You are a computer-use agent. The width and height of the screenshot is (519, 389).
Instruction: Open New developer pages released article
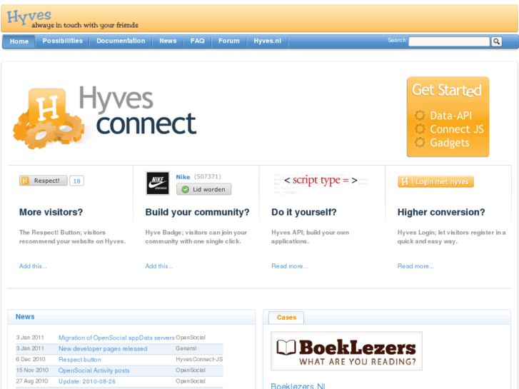click(103, 348)
